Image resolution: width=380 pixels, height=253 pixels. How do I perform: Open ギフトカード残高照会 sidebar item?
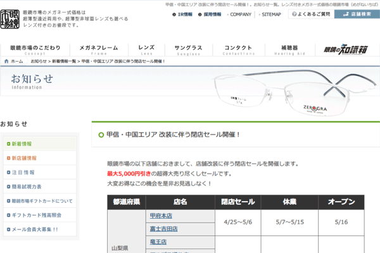tap(40, 215)
